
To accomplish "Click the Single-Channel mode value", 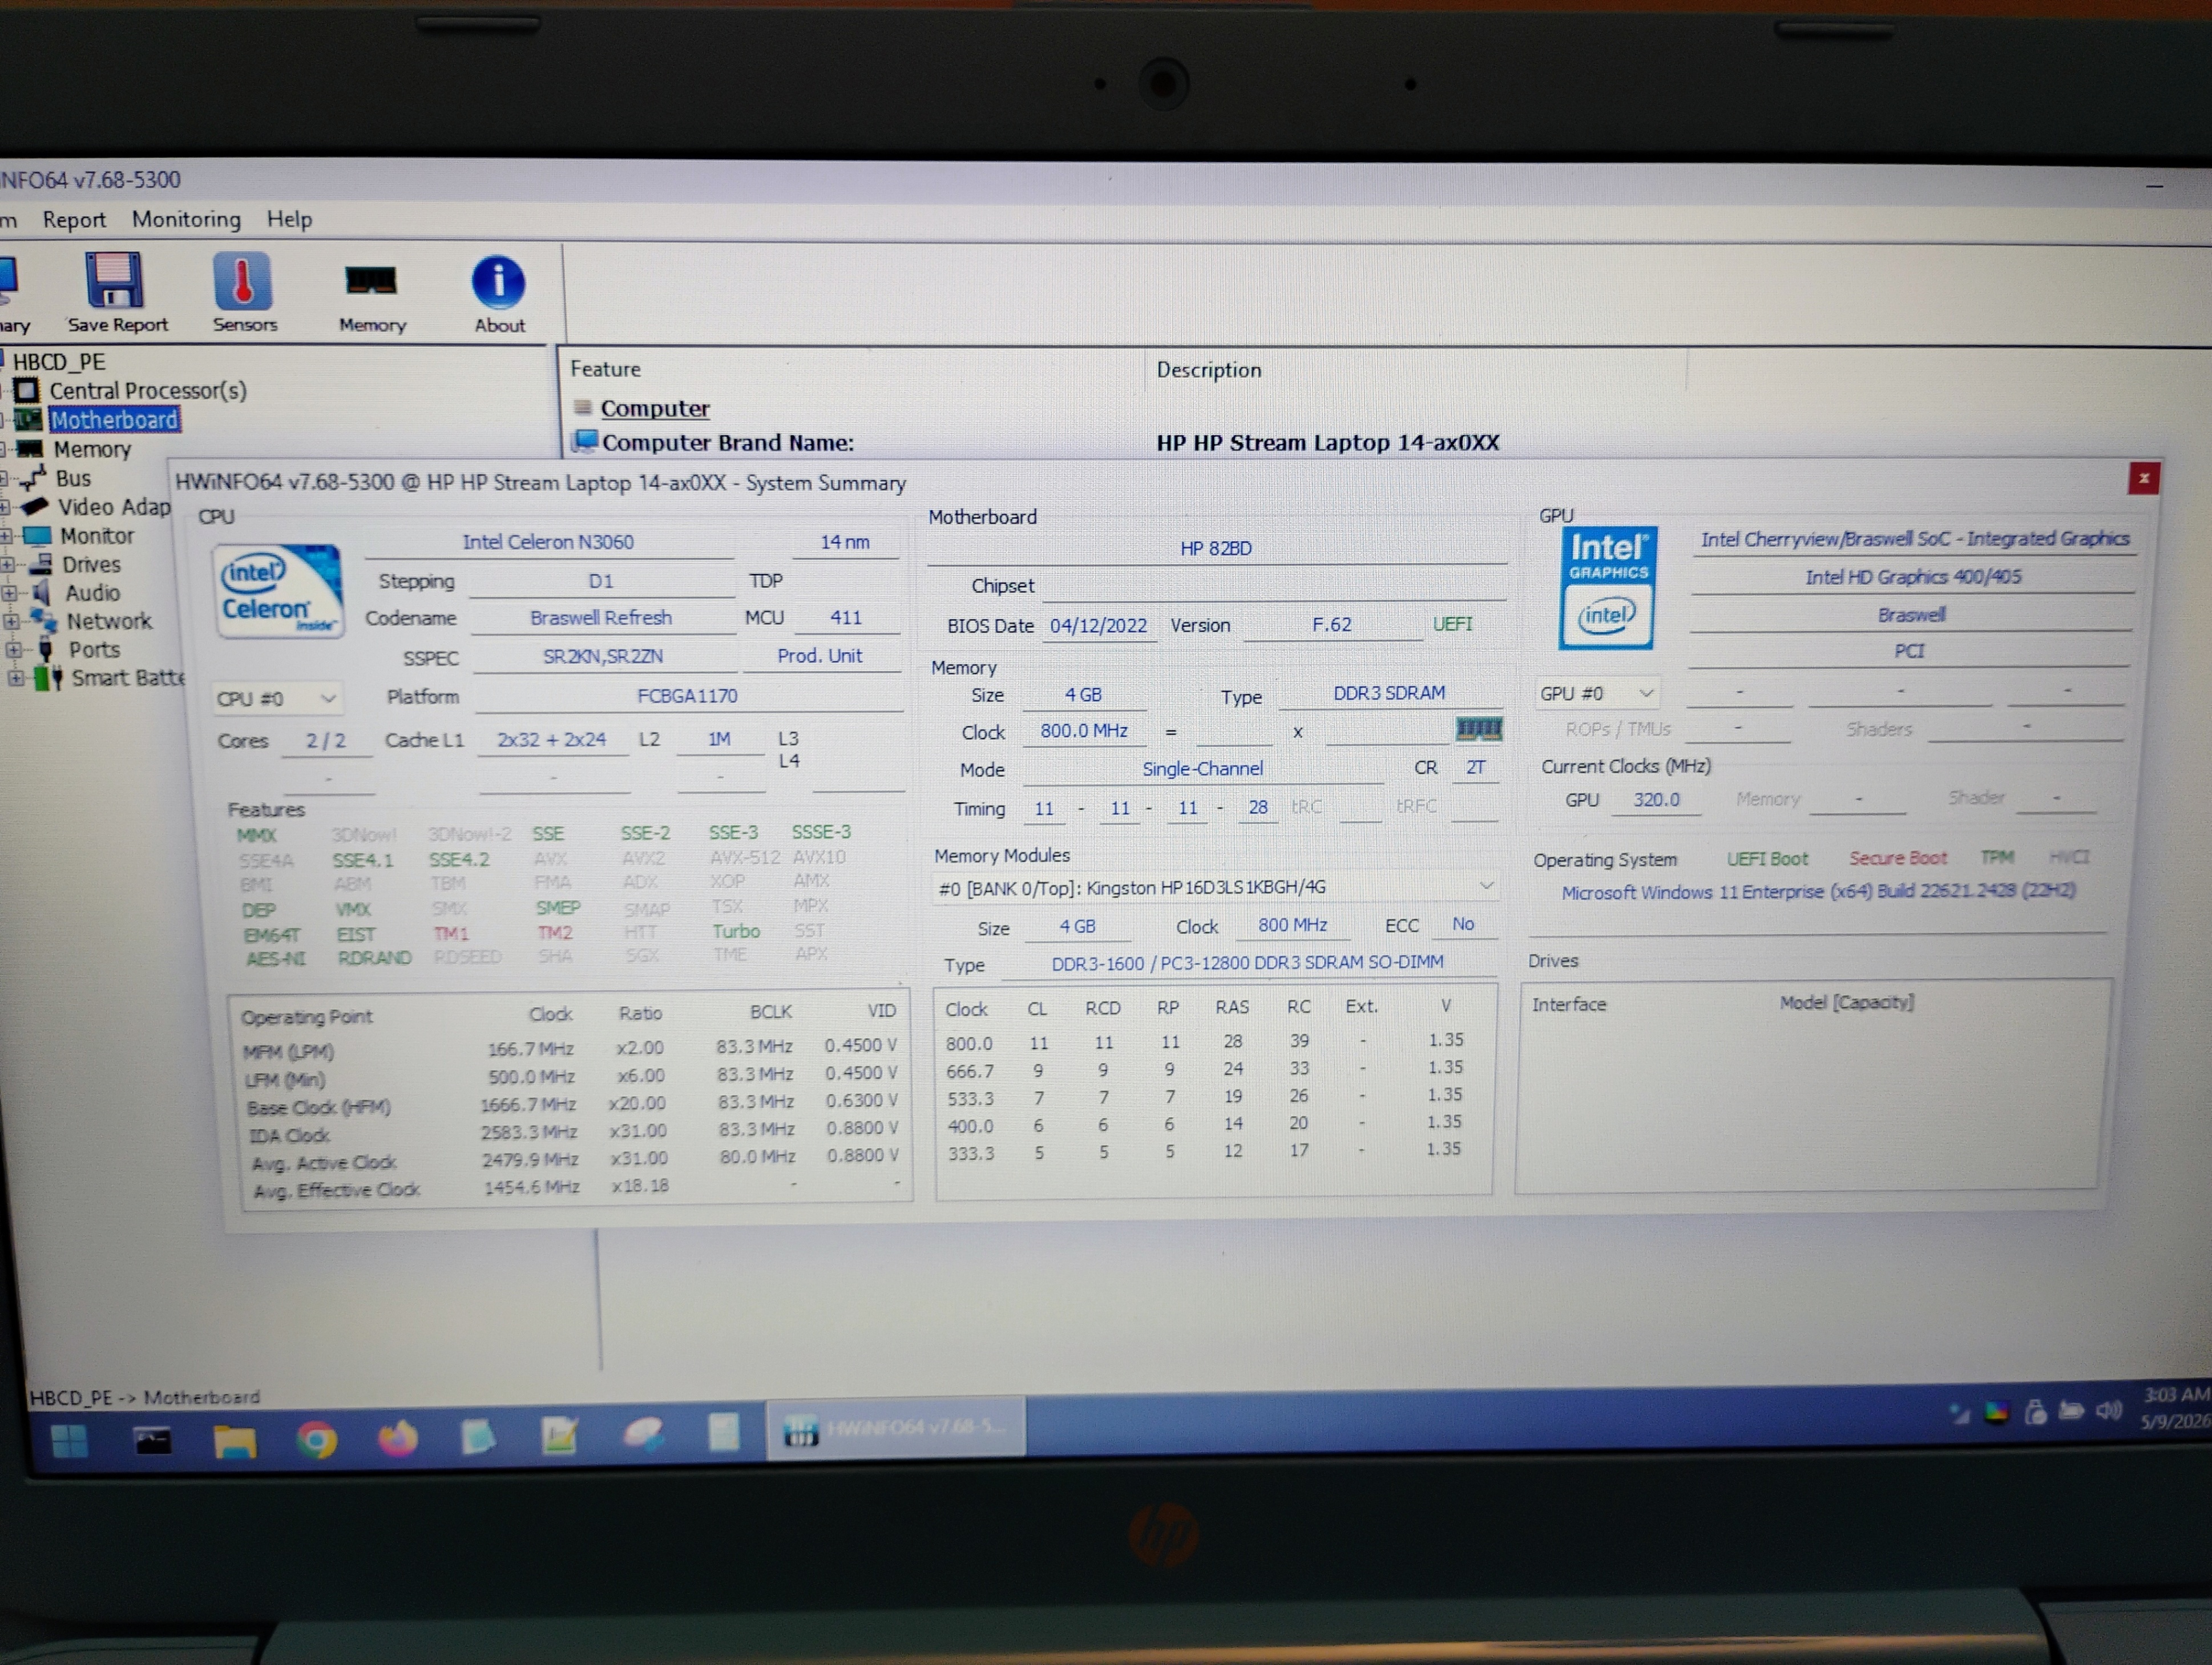I will click(1202, 769).
